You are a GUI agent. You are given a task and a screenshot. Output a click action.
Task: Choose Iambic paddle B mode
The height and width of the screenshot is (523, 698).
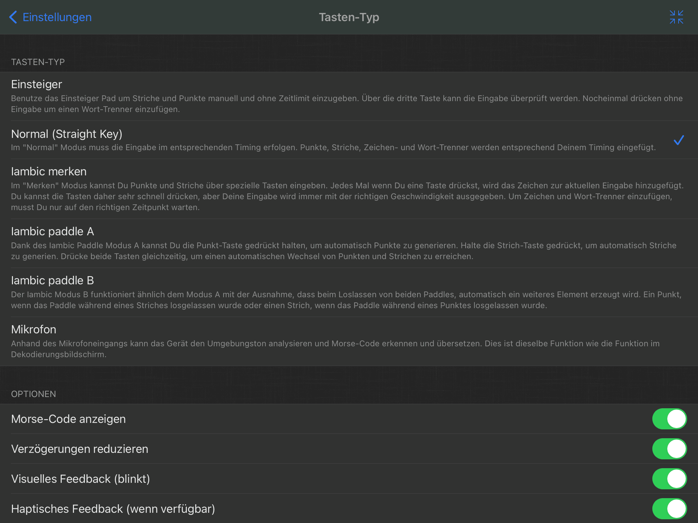(349, 292)
